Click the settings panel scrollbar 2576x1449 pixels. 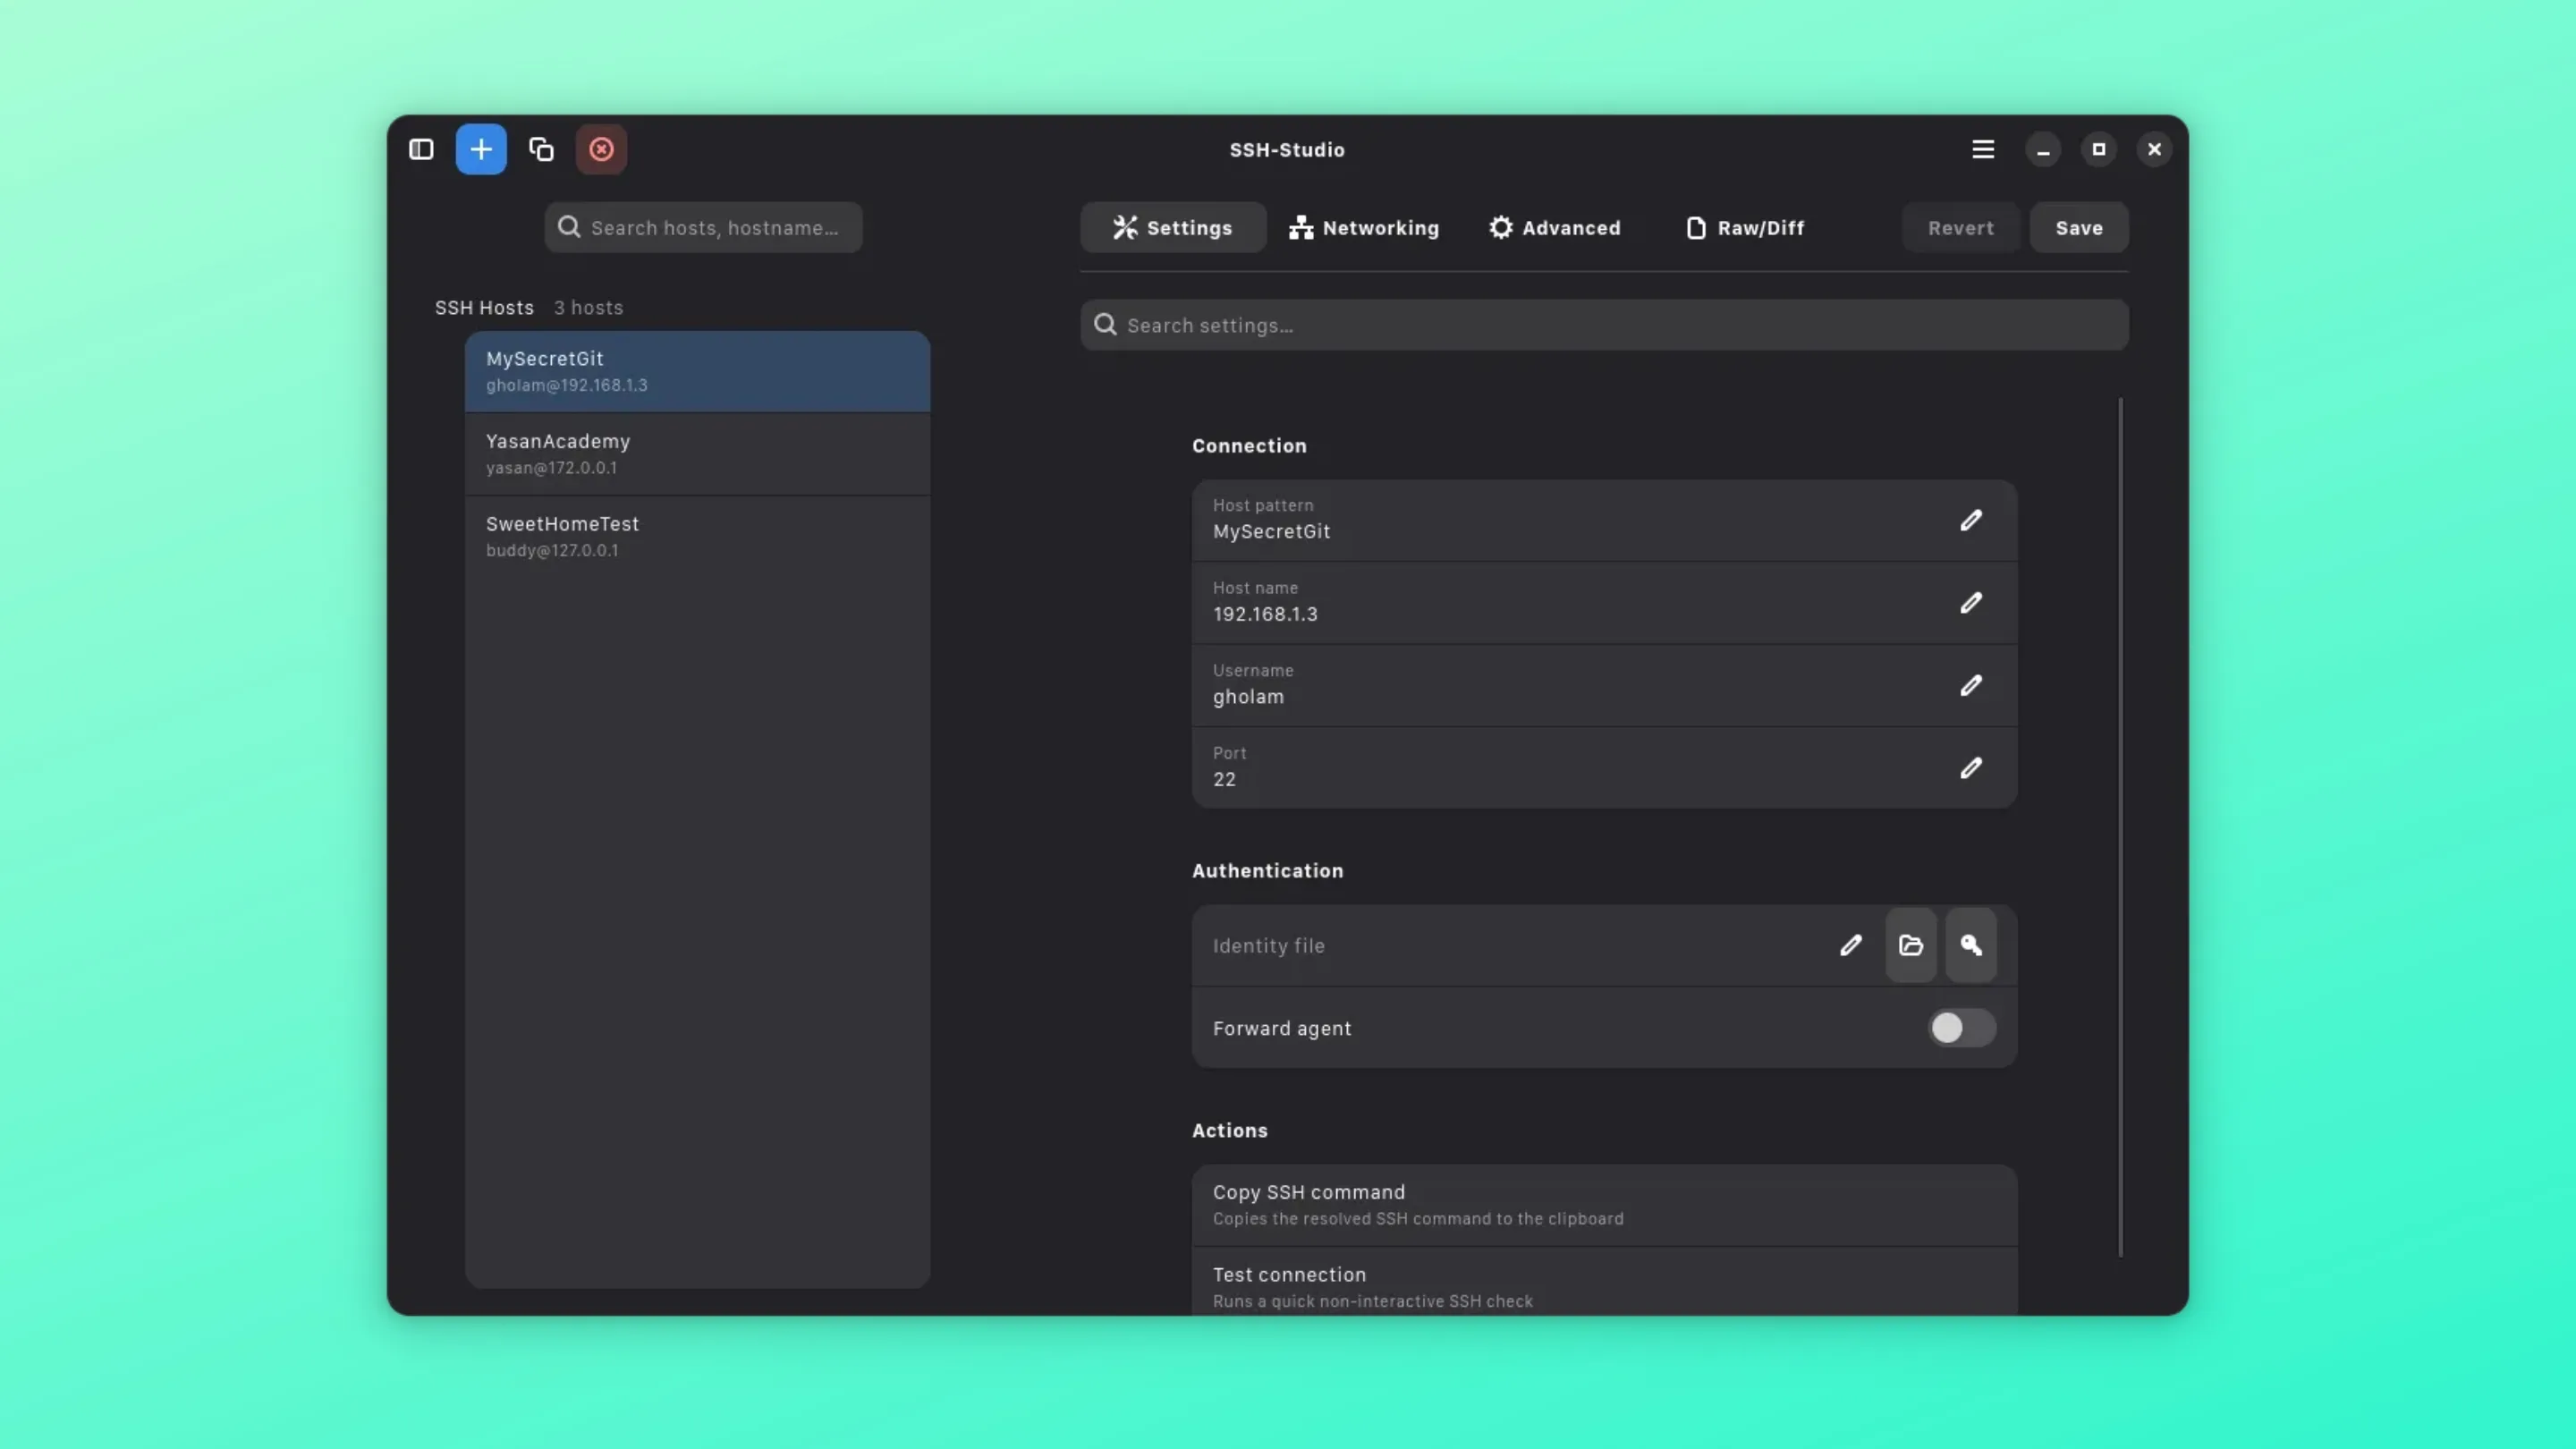coord(2120,827)
